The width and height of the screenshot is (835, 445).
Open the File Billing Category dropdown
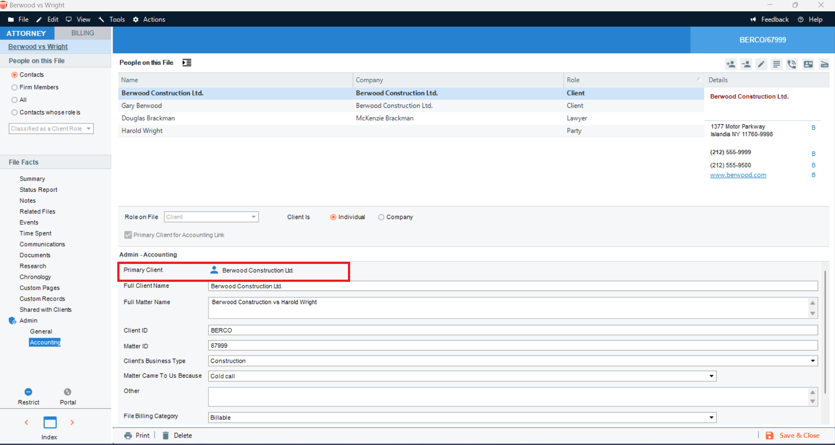pos(462,418)
